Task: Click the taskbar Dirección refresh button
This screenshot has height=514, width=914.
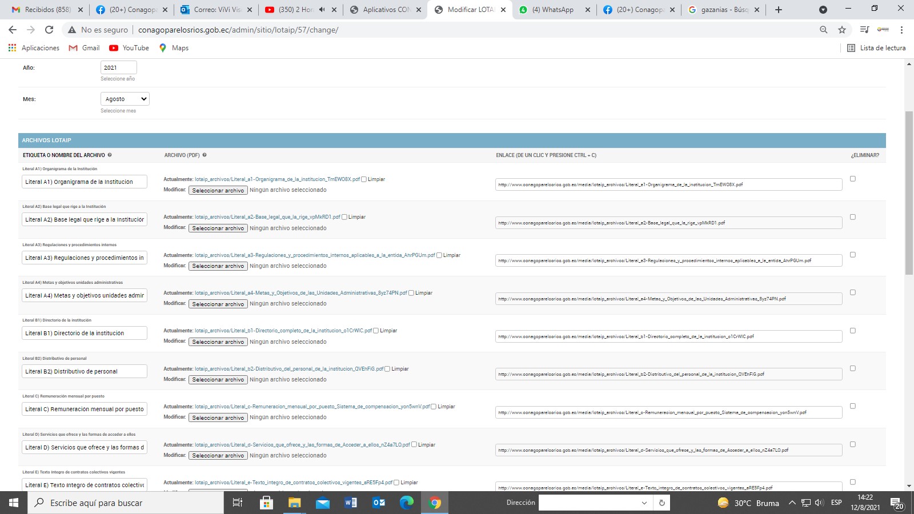Action: click(x=662, y=503)
